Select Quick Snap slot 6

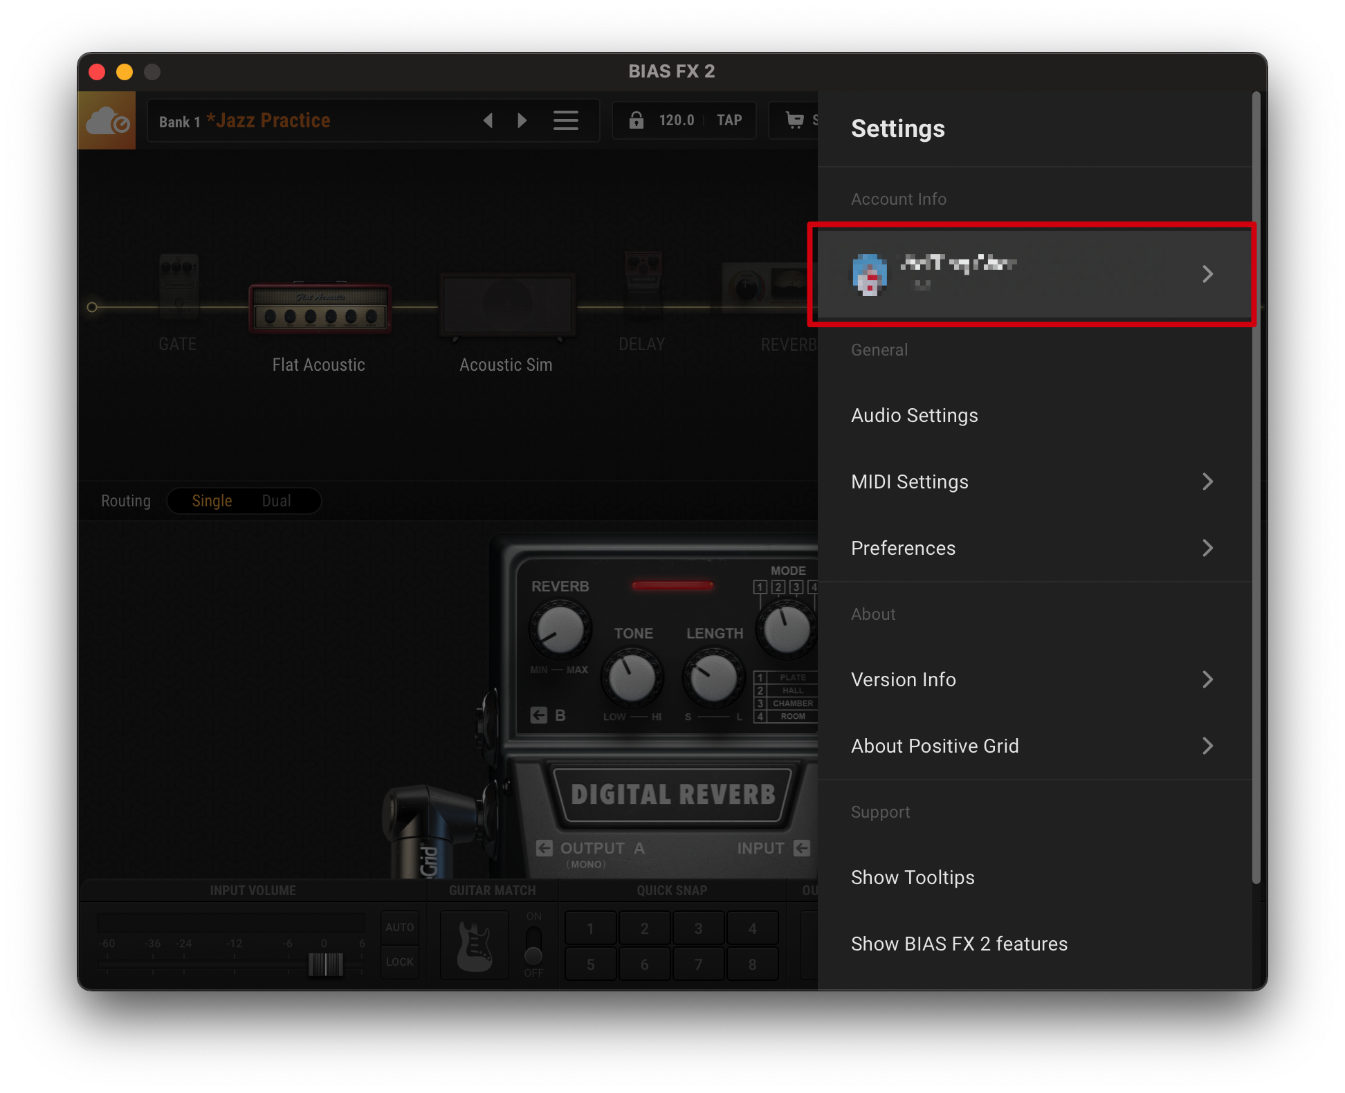(644, 964)
